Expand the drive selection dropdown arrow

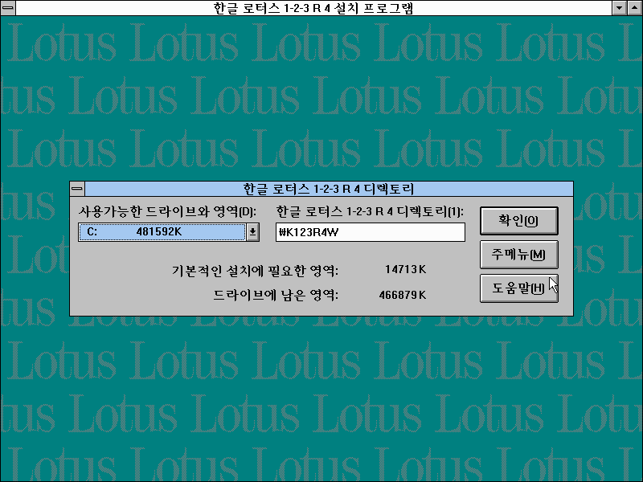point(252,232)
